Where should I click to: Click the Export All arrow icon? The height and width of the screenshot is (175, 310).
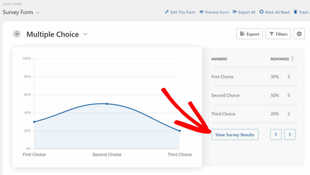point(235,12)
